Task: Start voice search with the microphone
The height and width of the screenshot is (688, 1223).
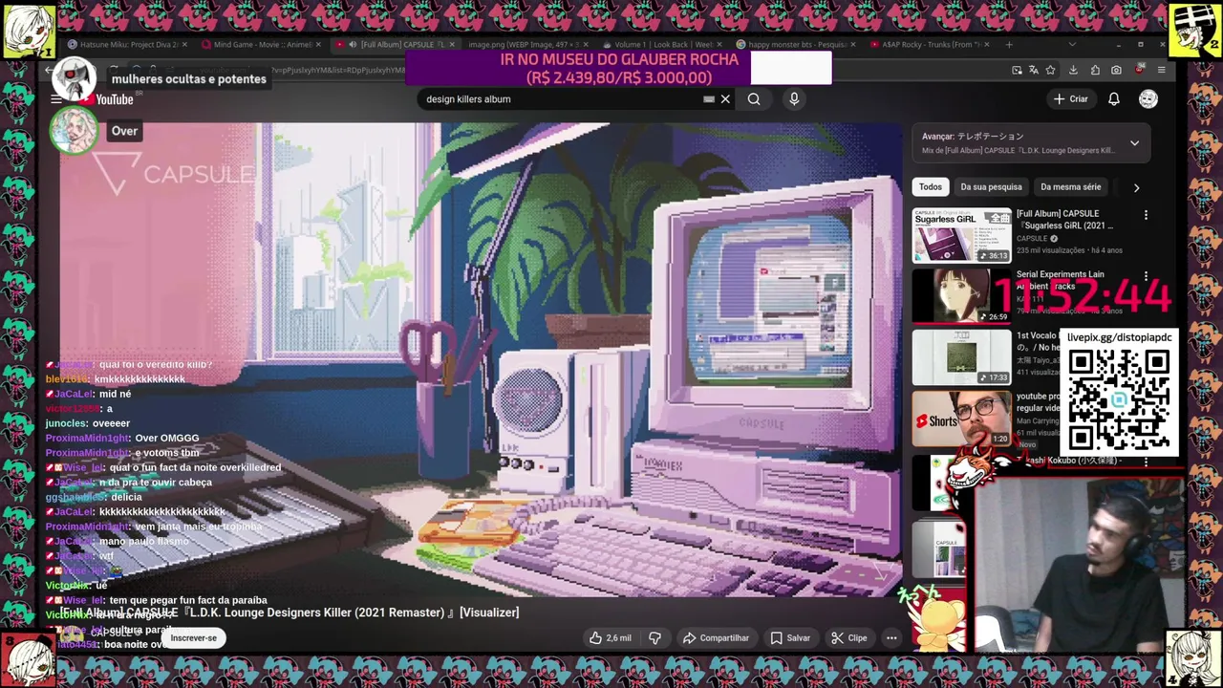Action: 794,99
